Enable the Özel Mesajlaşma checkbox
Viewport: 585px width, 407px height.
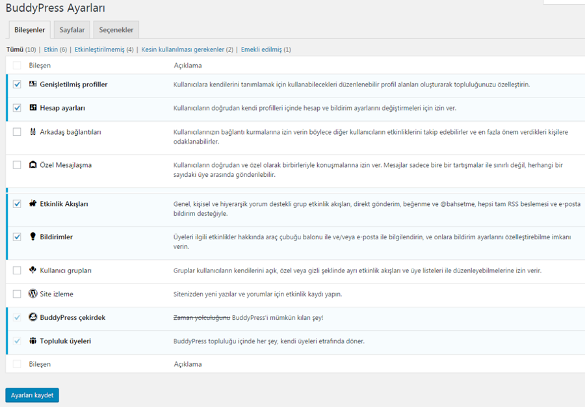pyautogui.click(x=17, y=165)
